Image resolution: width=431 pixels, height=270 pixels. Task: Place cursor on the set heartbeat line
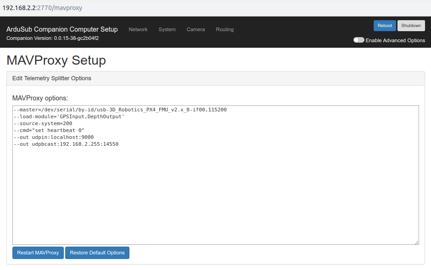click(x=49, y=130)
